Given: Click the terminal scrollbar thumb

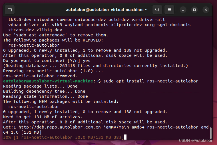Looking at the screenshot, I should pyautogui.click(x=211, y=133).
